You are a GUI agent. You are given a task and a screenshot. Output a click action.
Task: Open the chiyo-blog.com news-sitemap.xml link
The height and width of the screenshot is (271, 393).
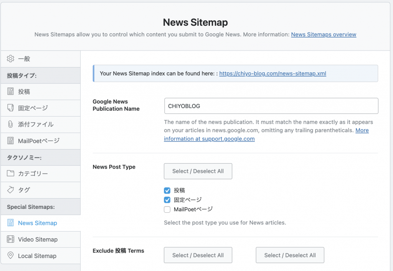pos(273,73)
